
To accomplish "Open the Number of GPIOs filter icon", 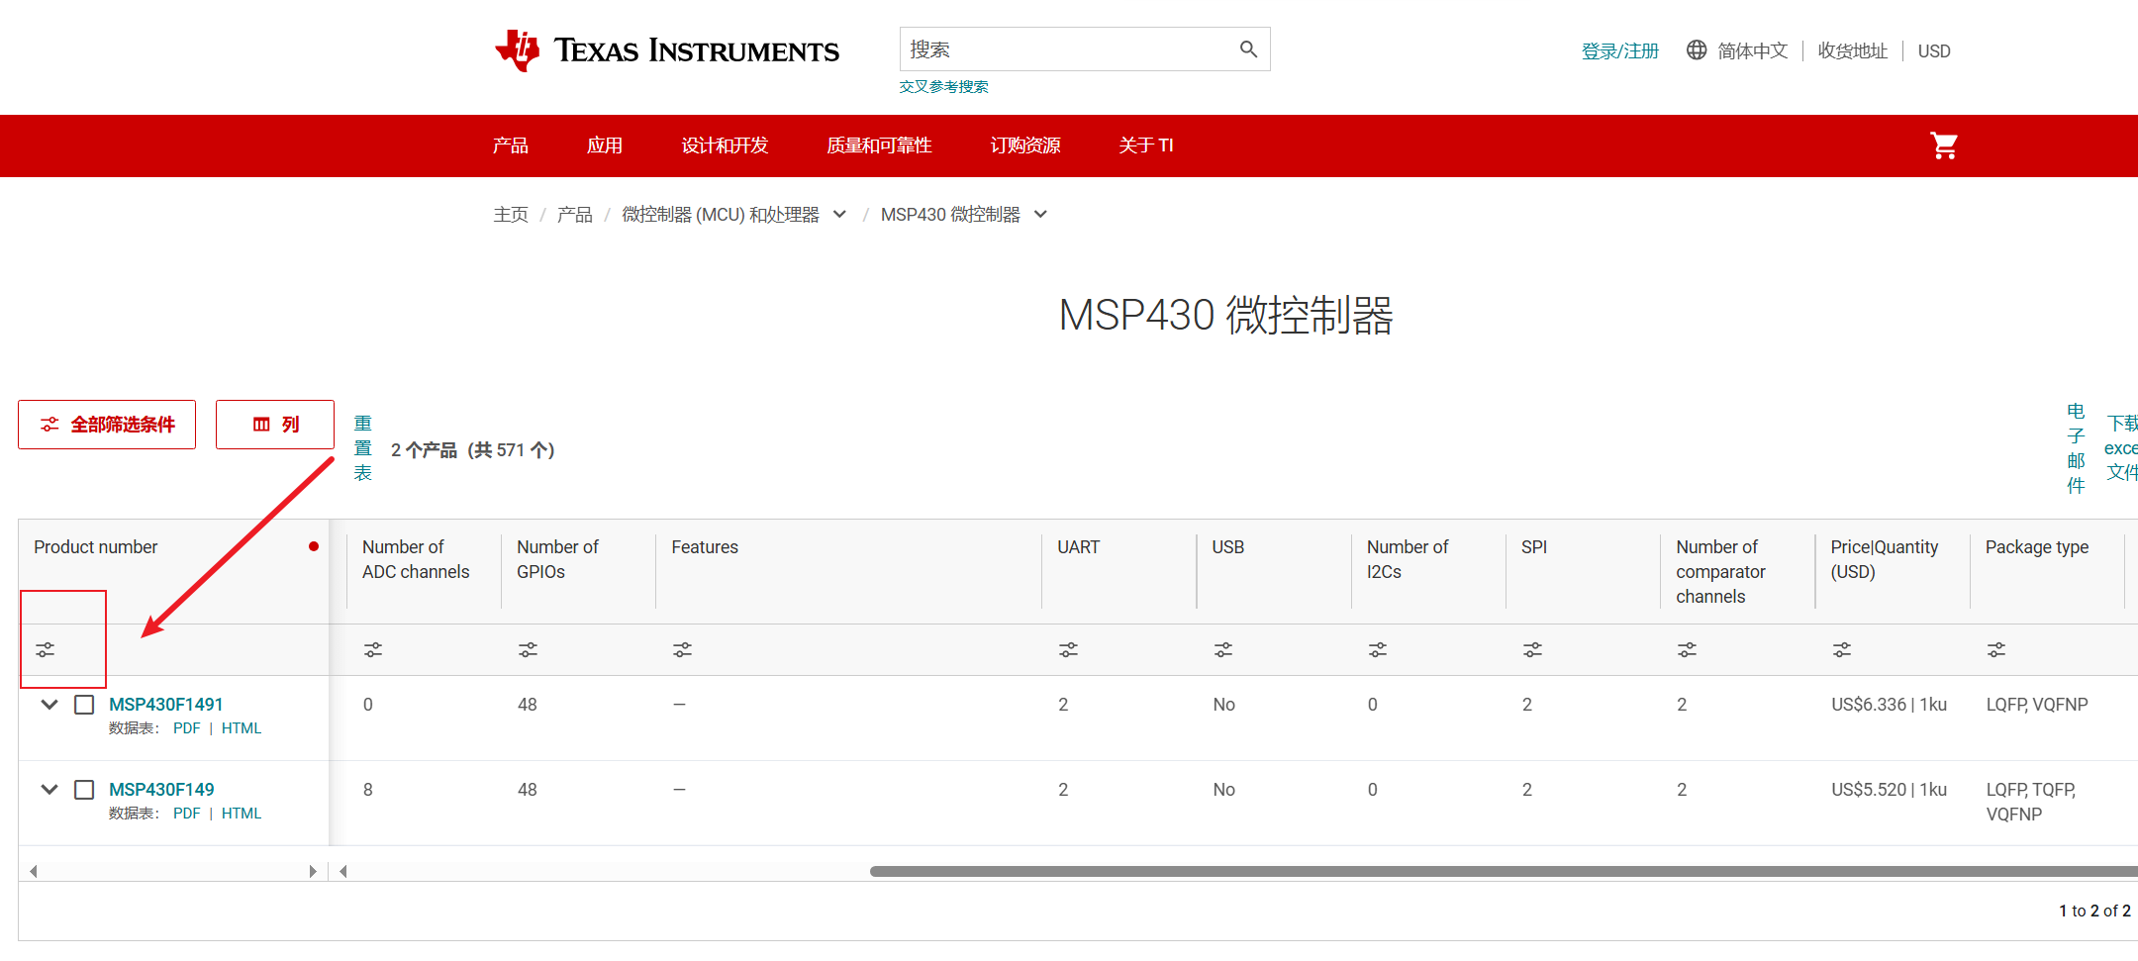I will (528, 650).
